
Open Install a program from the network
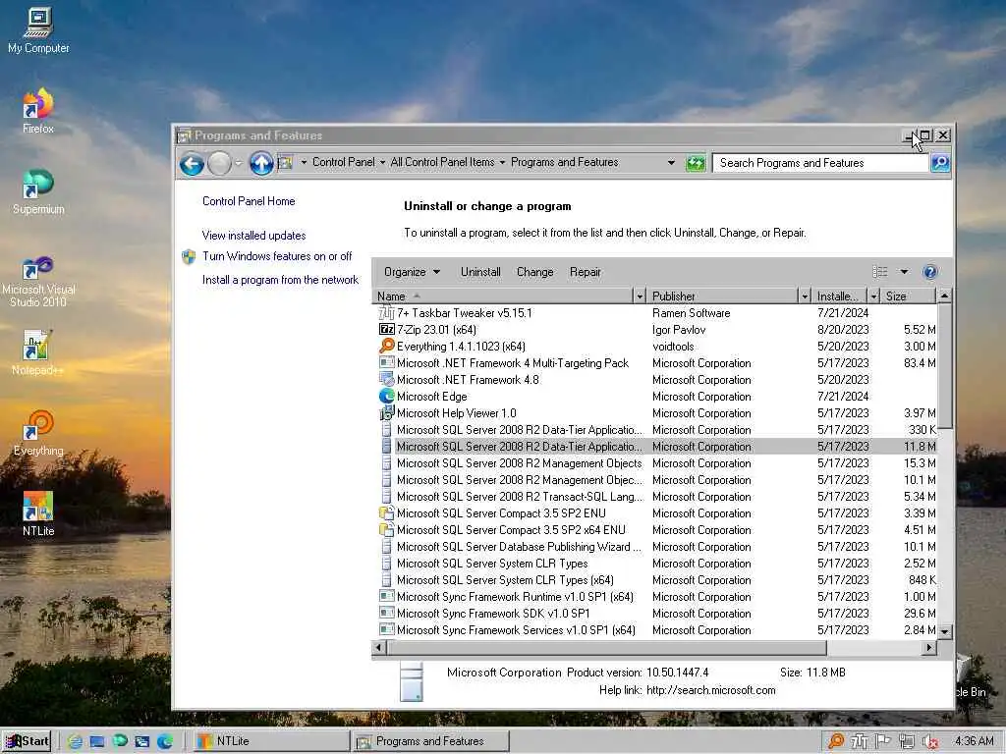click(280, 280)
